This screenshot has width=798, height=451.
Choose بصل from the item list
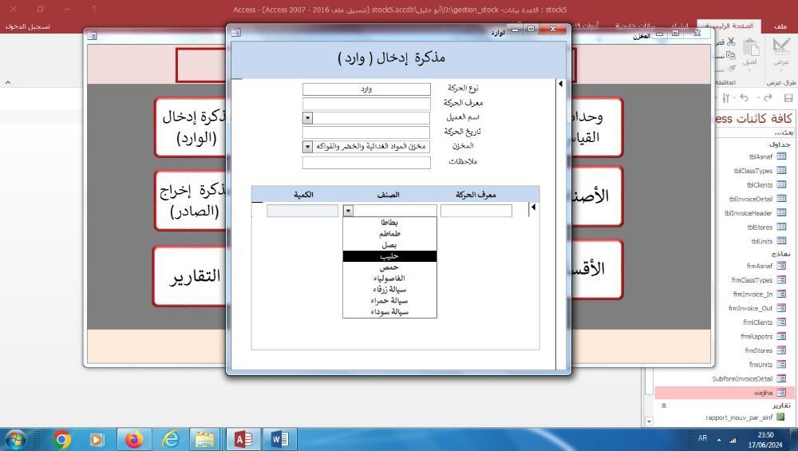[x=389, y=245]
